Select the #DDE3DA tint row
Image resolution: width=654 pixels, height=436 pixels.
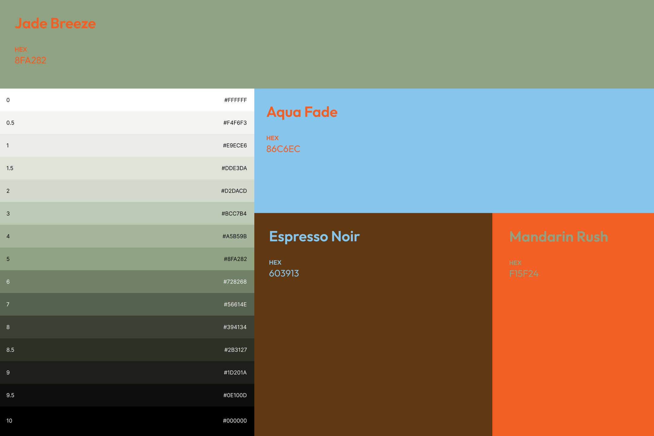127,168
